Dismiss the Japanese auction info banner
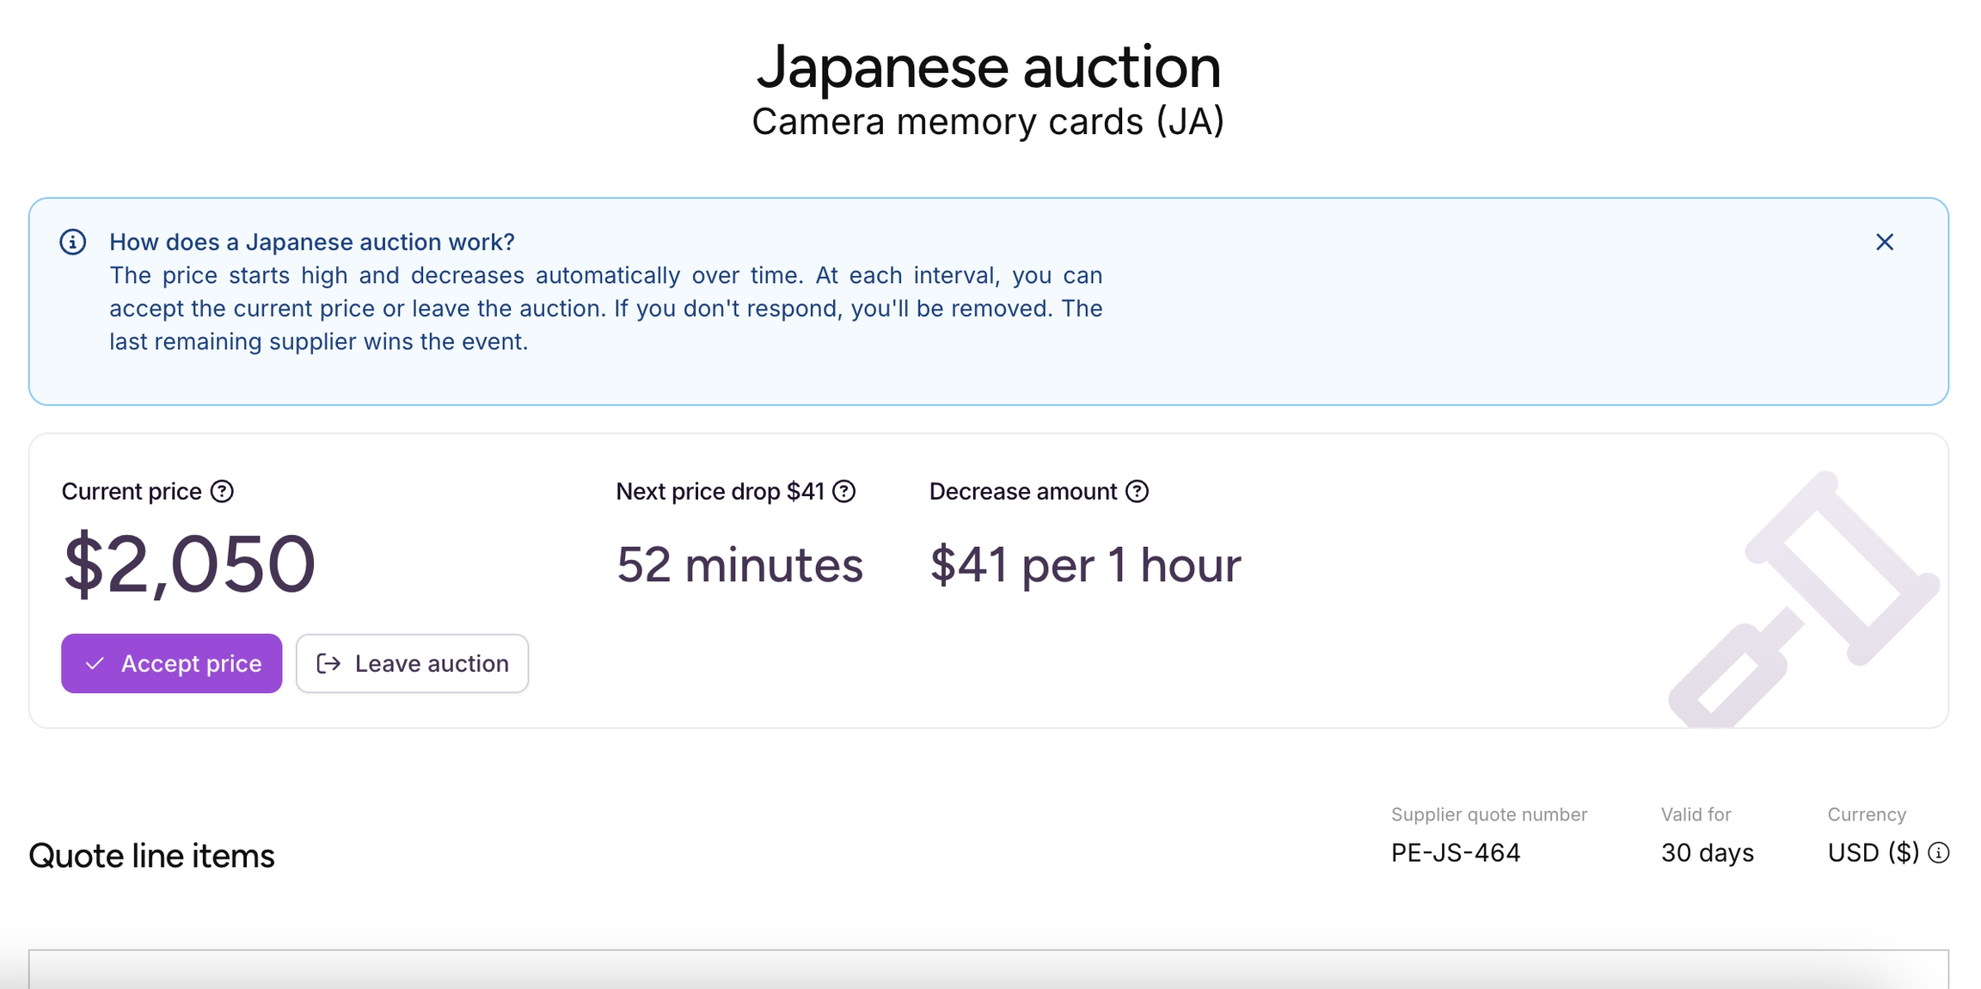The width and height of the screenshot is (1981, 989). [1884, 243]
